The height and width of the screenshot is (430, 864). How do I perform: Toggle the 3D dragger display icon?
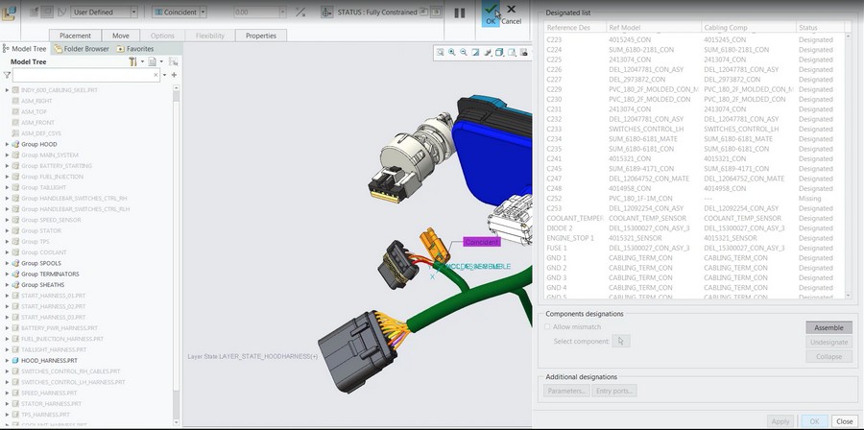click(327, 12)
